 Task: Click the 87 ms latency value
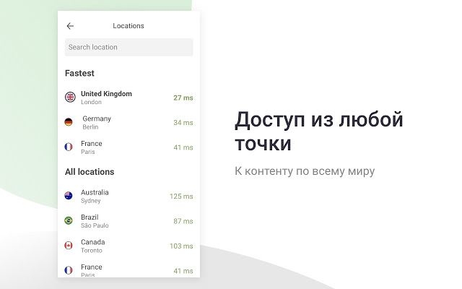(x=183, y=221)
